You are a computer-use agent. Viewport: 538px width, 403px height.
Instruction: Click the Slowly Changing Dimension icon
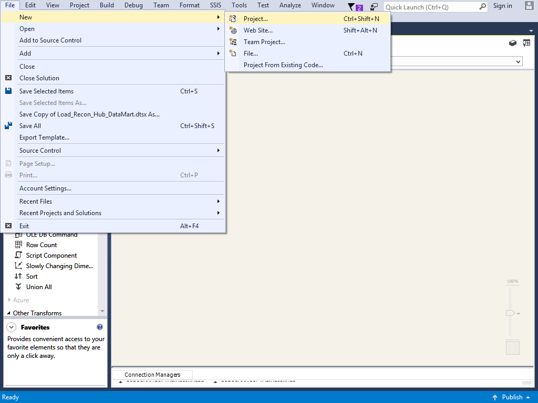pyautogui.click(x=18, y=266)
